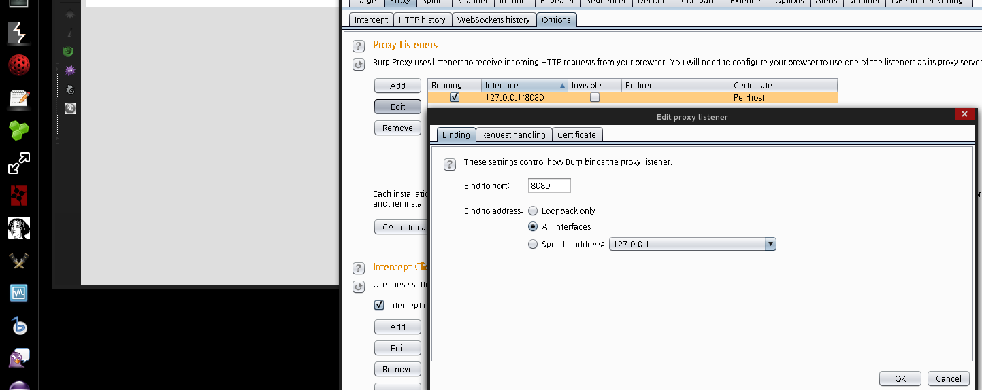Click the small flame icon in left panel
The height and width of the screenshot is (390, 982).
(69, 33)
